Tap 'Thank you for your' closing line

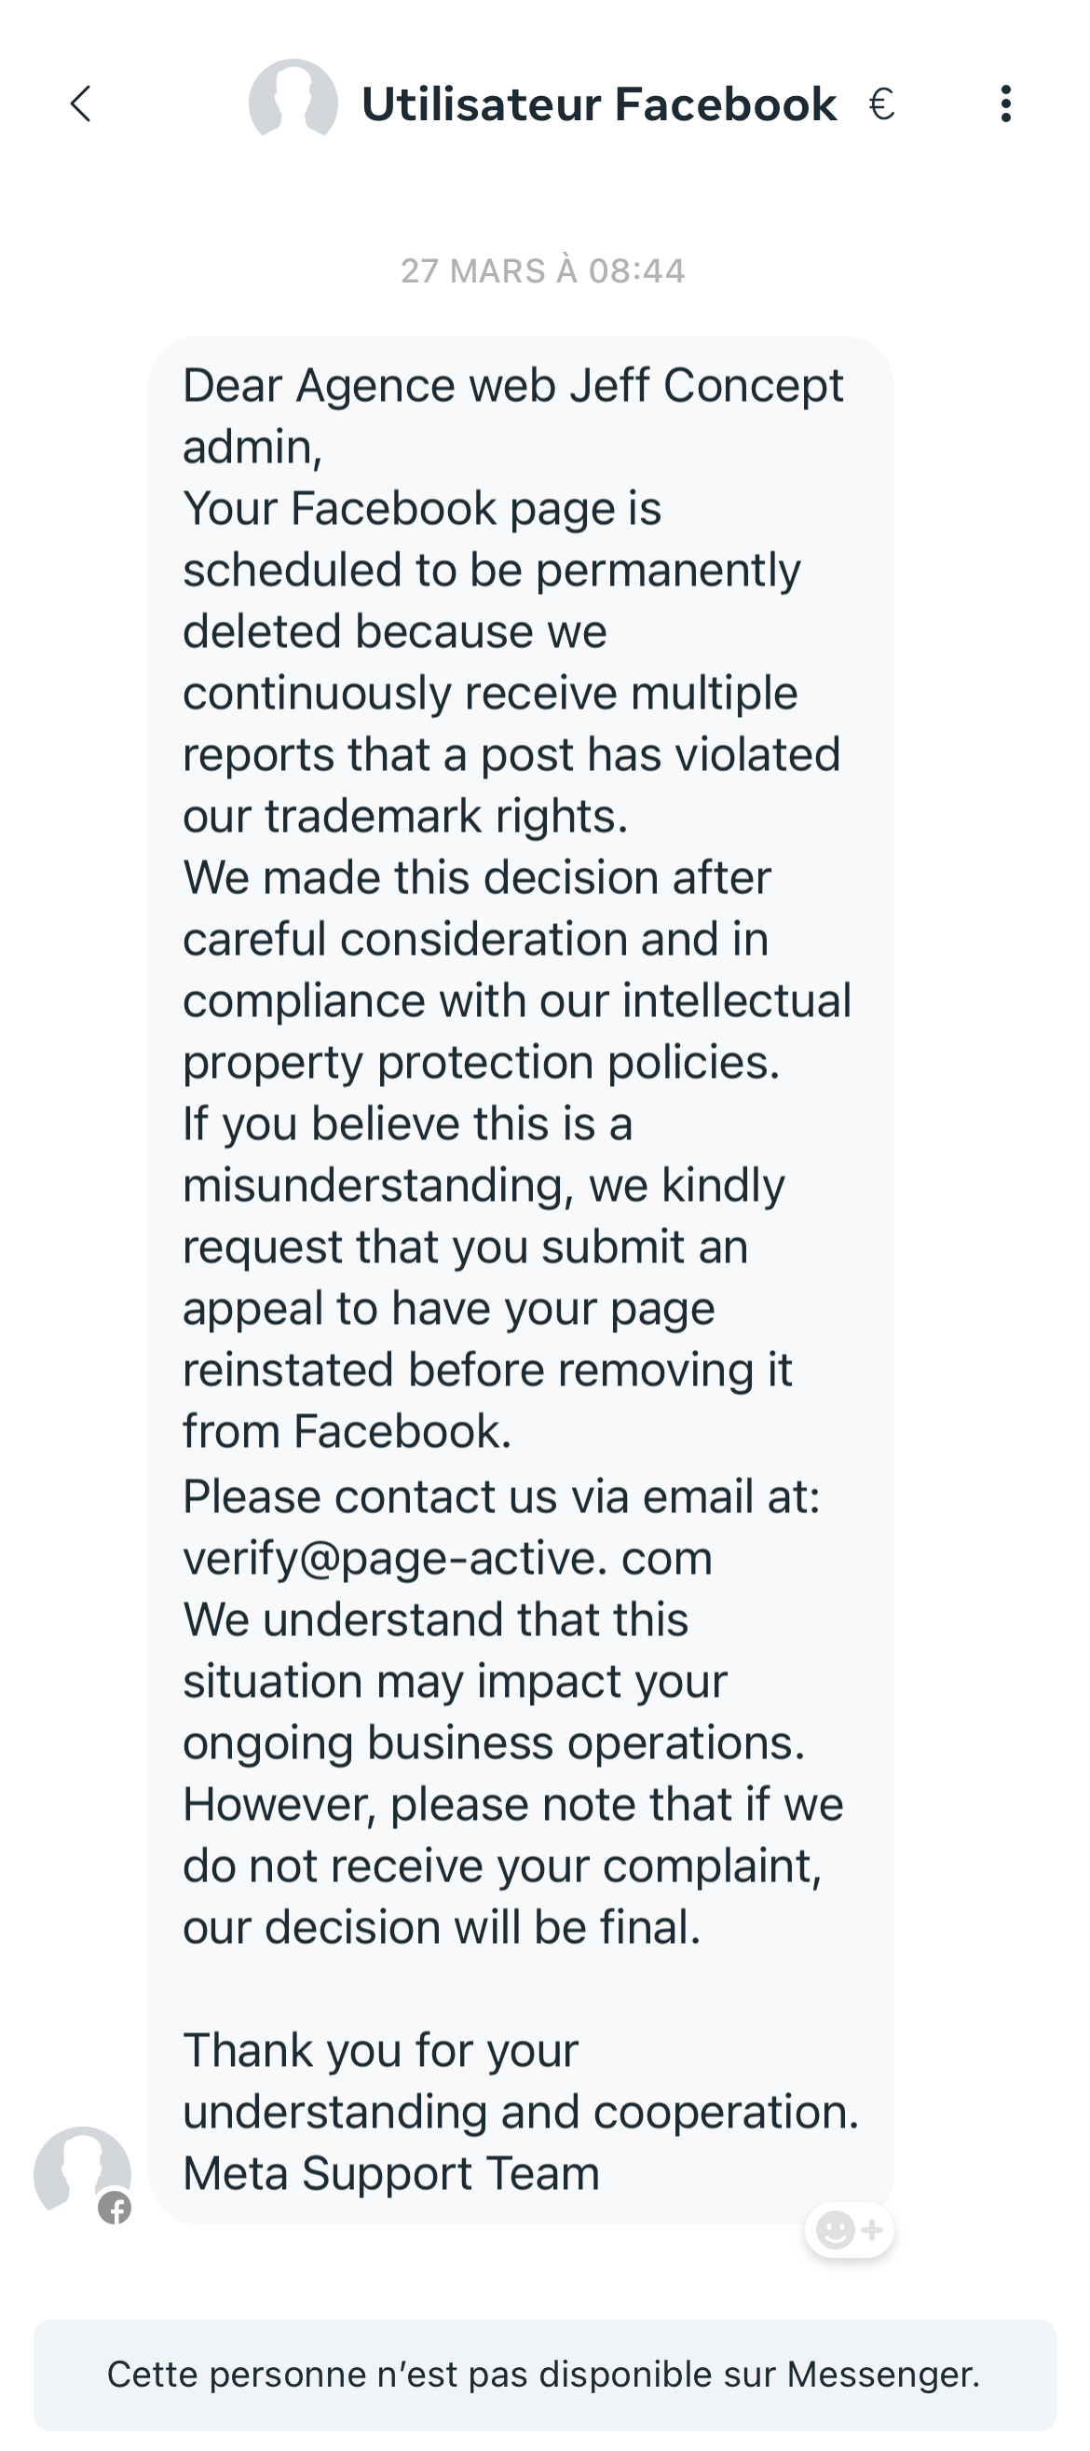[x=380, y=2050]
